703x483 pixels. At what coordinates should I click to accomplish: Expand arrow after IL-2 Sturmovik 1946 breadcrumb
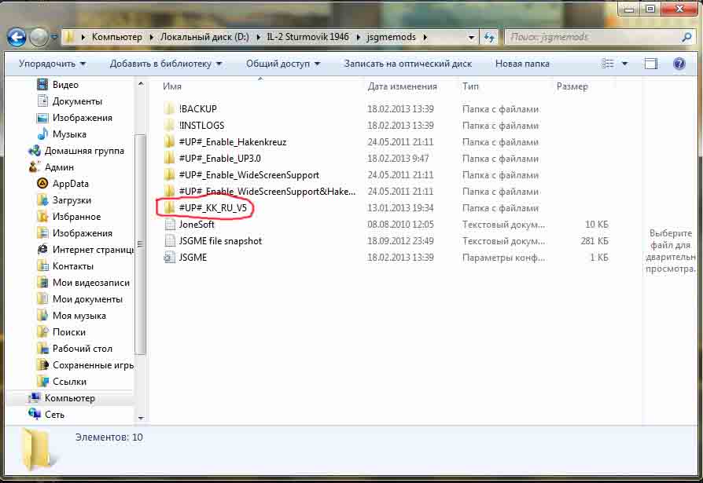358,37
